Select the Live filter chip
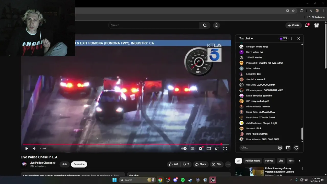The width and height of the screenshot is (327, 184). point(281,161)
